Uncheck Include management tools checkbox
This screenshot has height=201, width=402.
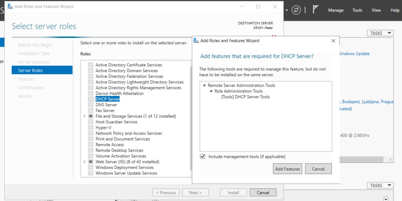(x=202, y=156)
